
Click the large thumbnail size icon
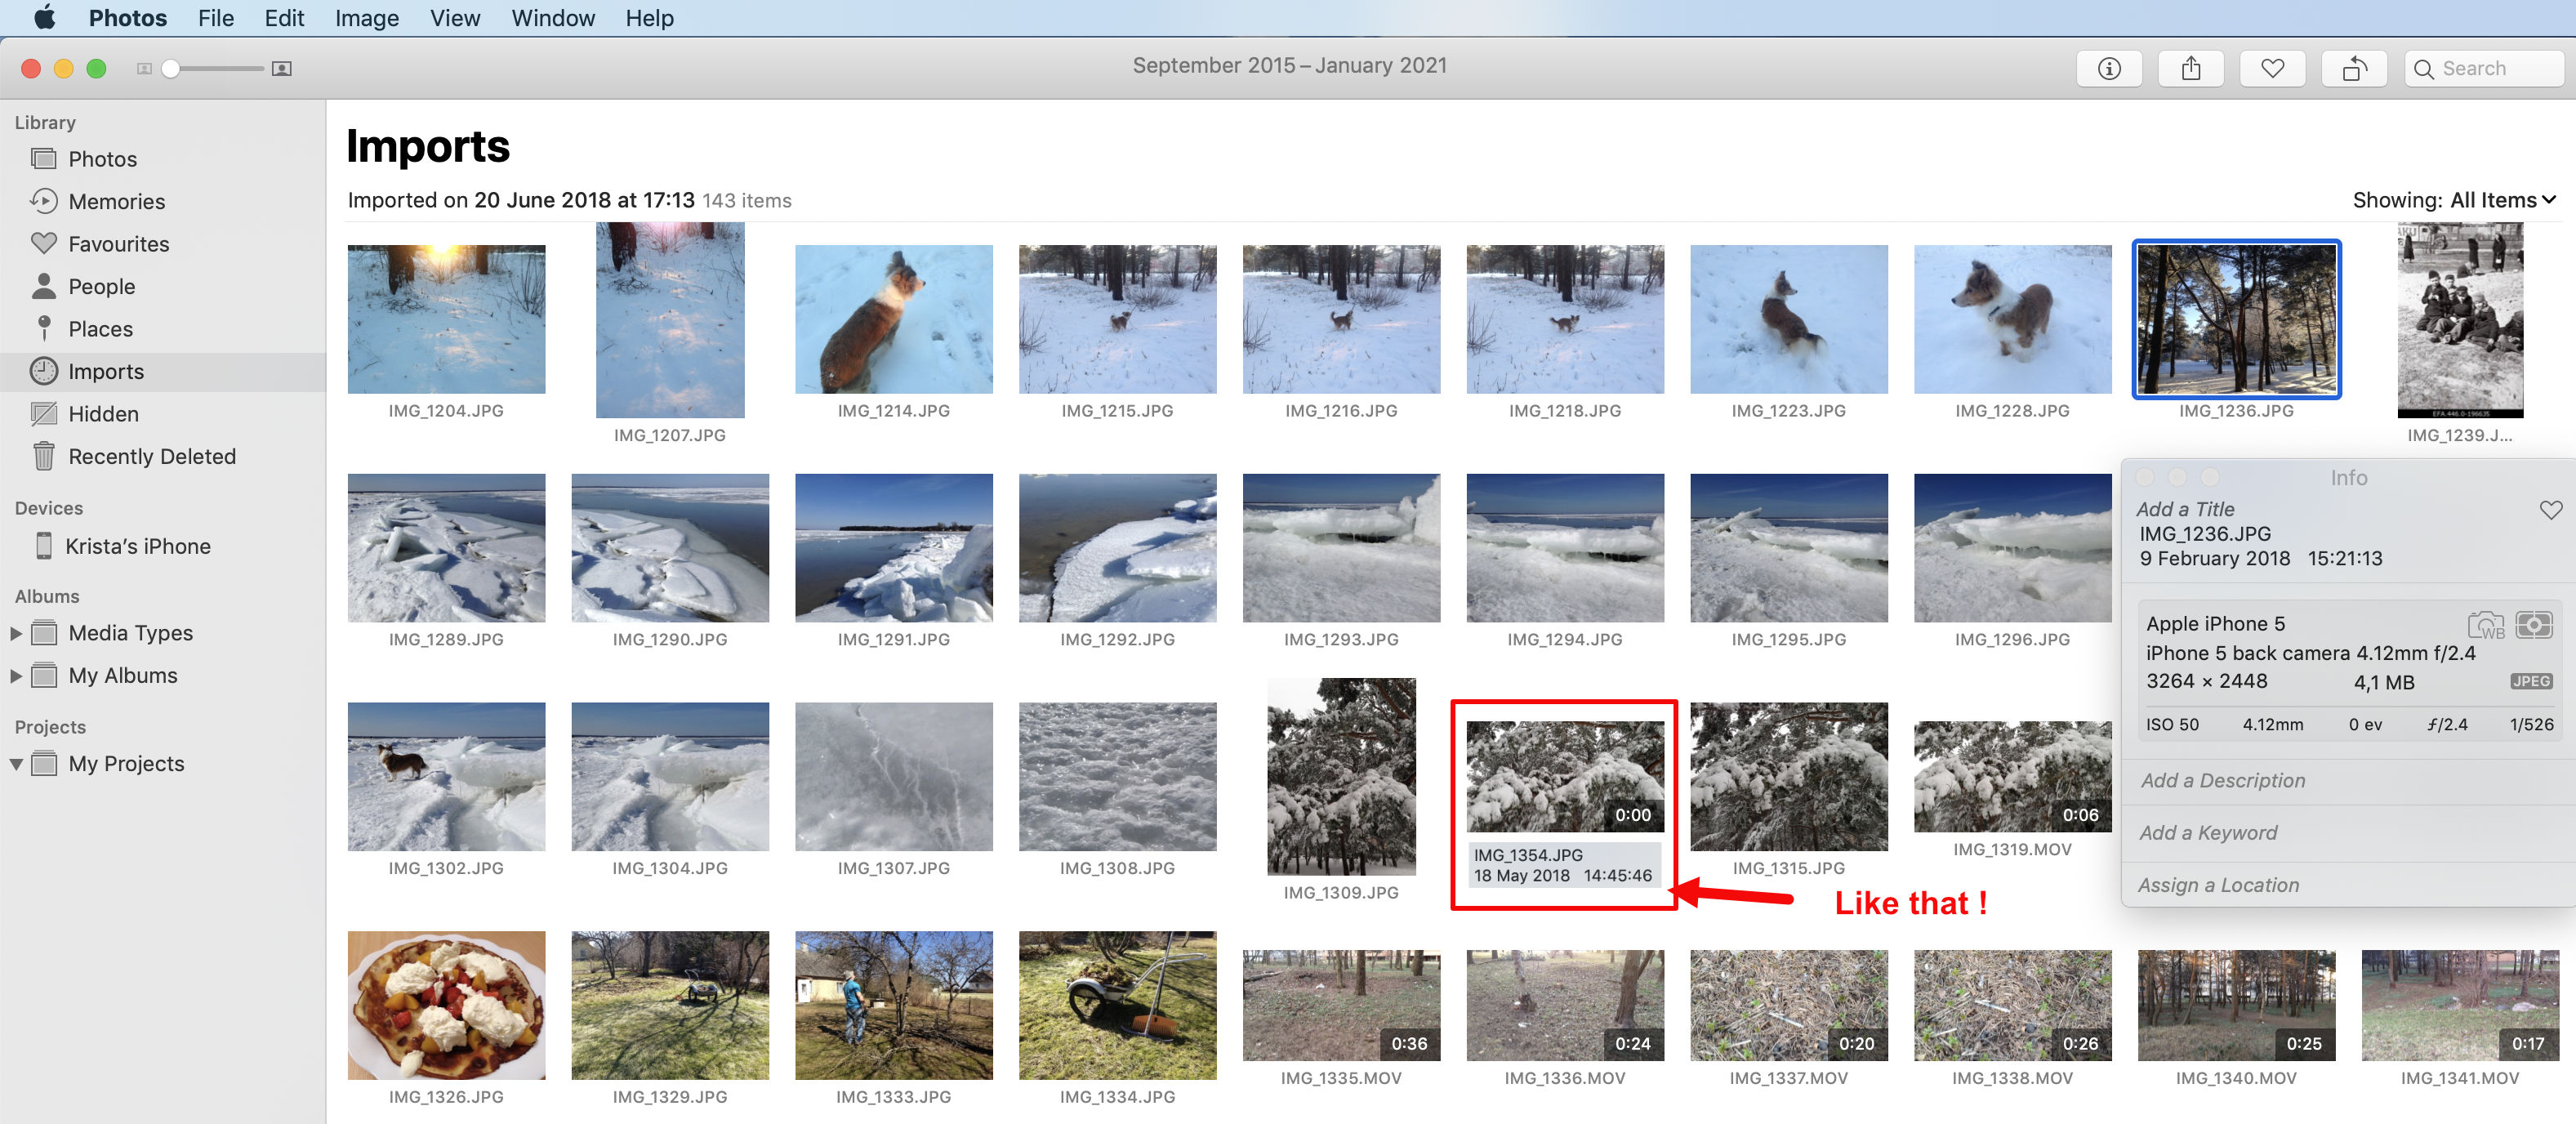[282, 68]
